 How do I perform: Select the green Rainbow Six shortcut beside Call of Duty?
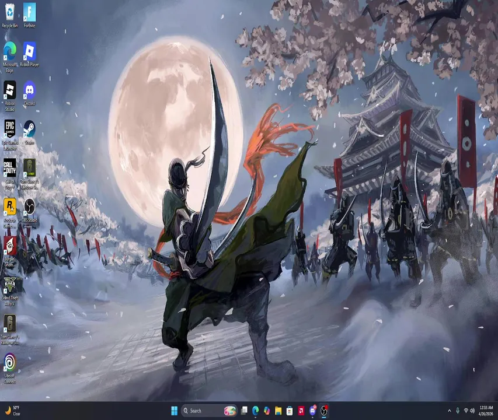click(x=30, y=174)
